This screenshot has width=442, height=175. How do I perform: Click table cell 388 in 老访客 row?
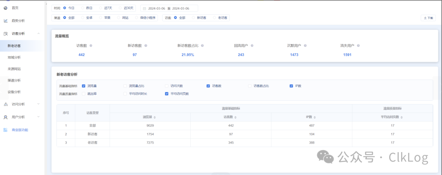(x=311, y=143)
